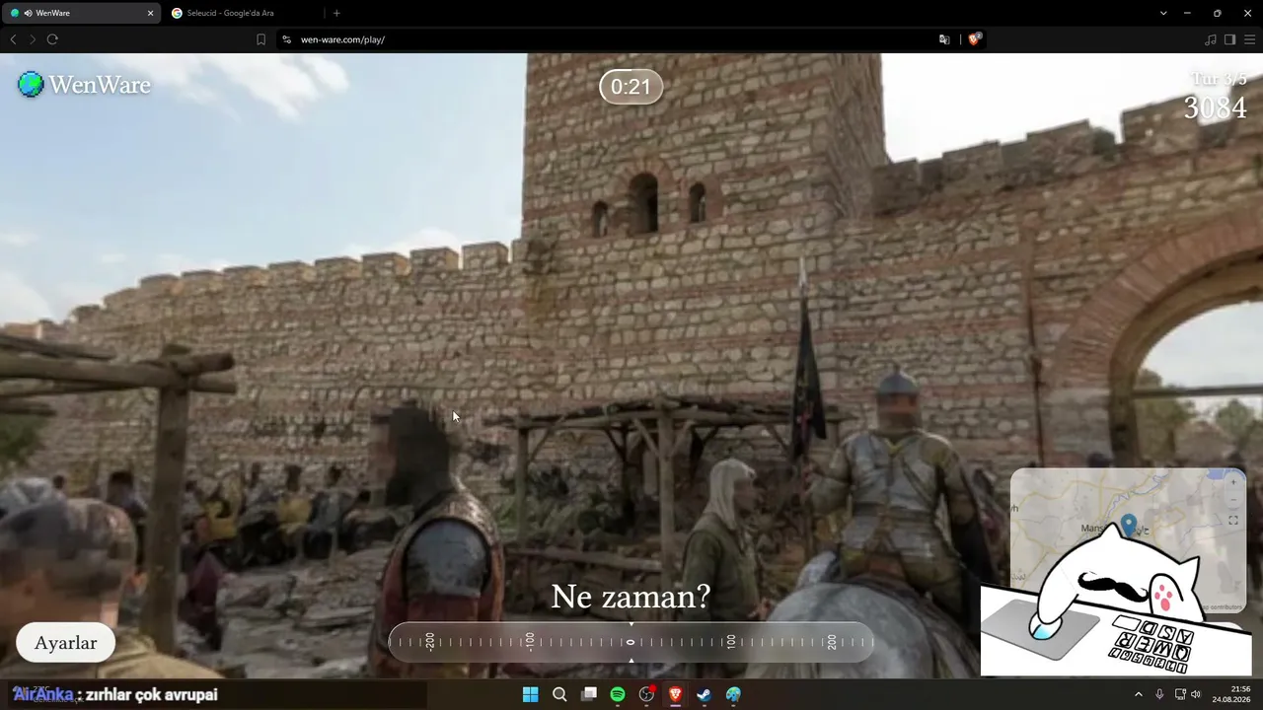Switch to the Seleucid Google search tab
The width and height of the screenshot is (1263, 710).
(x=243, y=13)
